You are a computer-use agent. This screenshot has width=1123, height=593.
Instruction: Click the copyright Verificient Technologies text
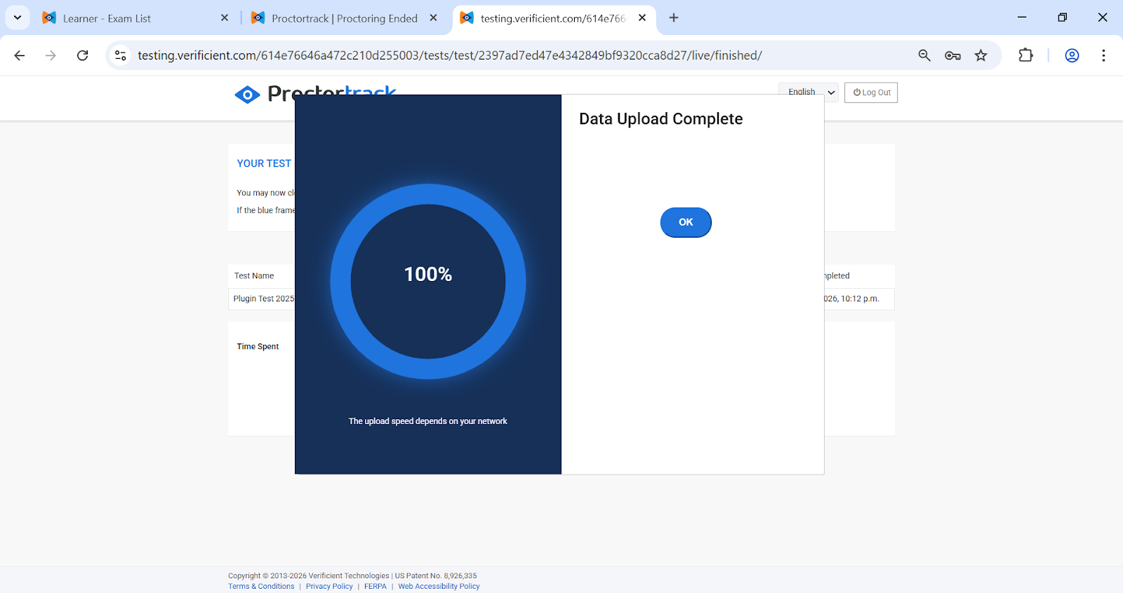352,576
